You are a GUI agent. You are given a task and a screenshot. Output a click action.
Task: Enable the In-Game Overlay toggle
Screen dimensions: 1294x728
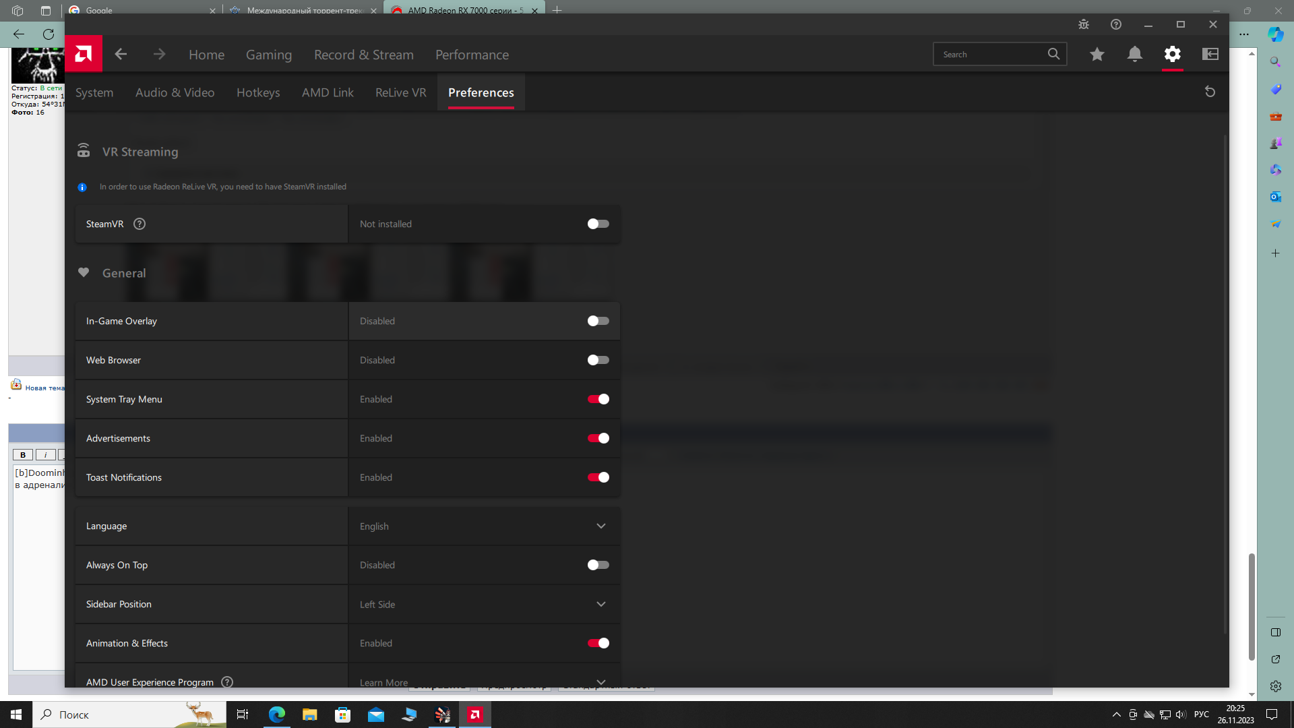pyautogui.click(x=598, y=321)
